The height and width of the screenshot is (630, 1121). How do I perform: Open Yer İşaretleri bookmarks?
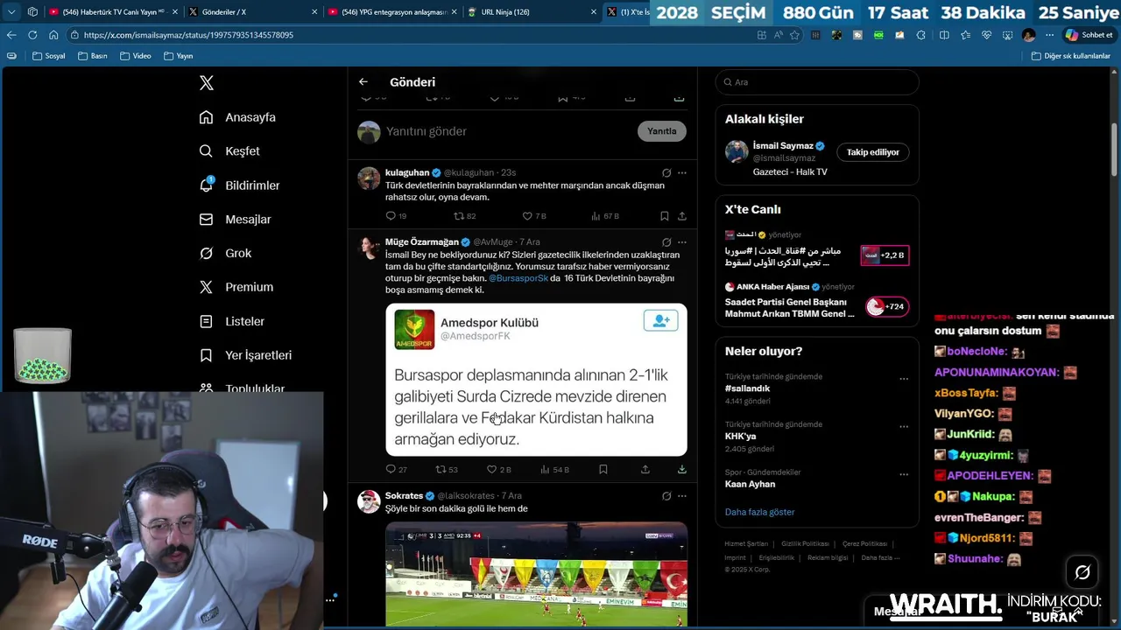click(x=245, y=355)
